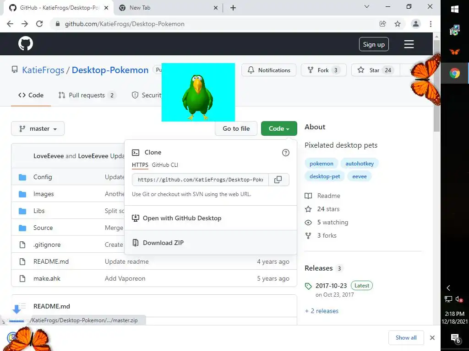View the 3 forks link
The width and height of the screenshot is (469, 351).
321,235
